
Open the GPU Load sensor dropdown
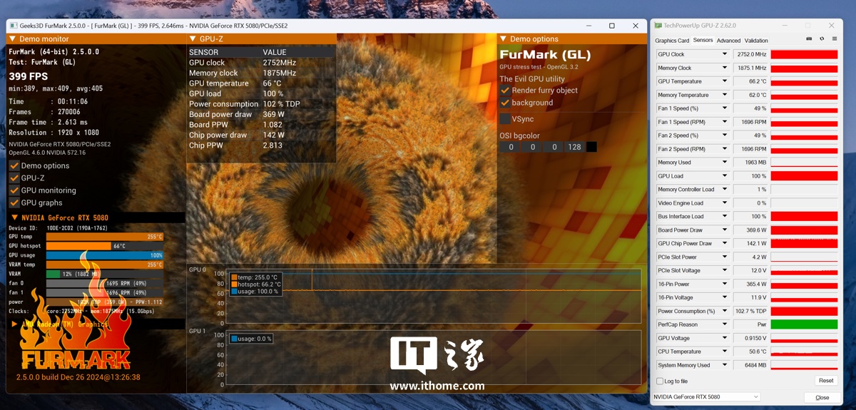pyautogui.click(x=725, y=176)
